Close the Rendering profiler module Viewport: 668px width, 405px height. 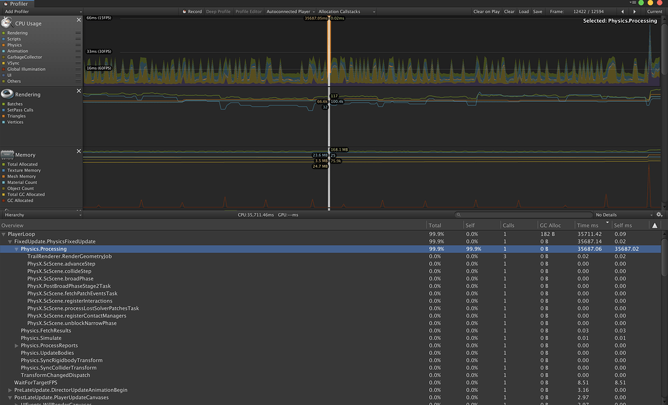pyautogui.click(x=78, y=91)
